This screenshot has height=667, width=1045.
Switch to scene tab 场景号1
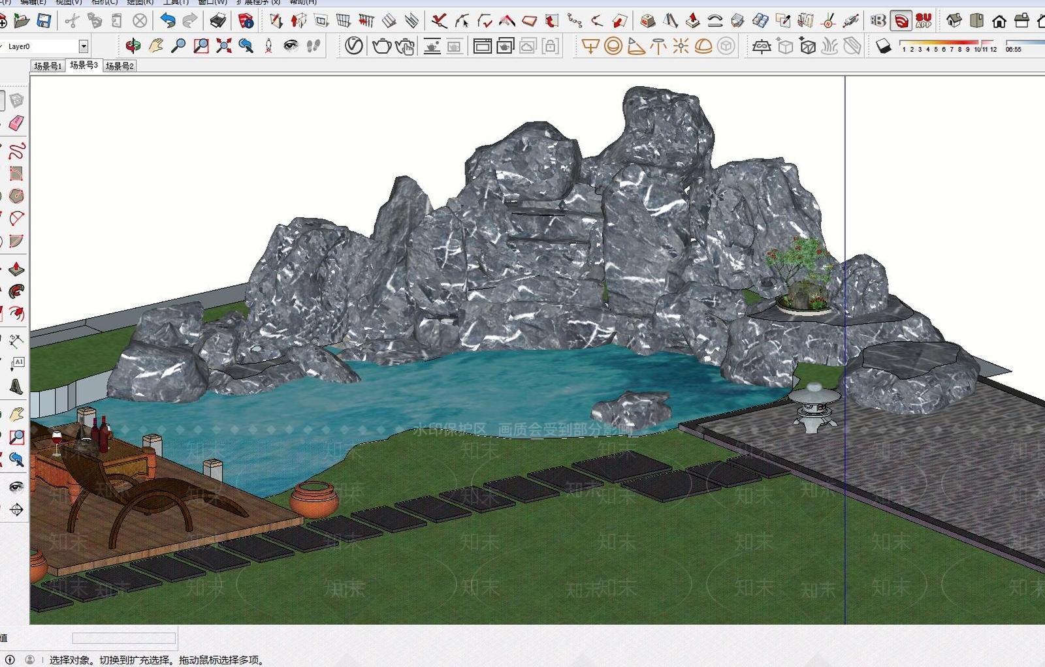48,66
